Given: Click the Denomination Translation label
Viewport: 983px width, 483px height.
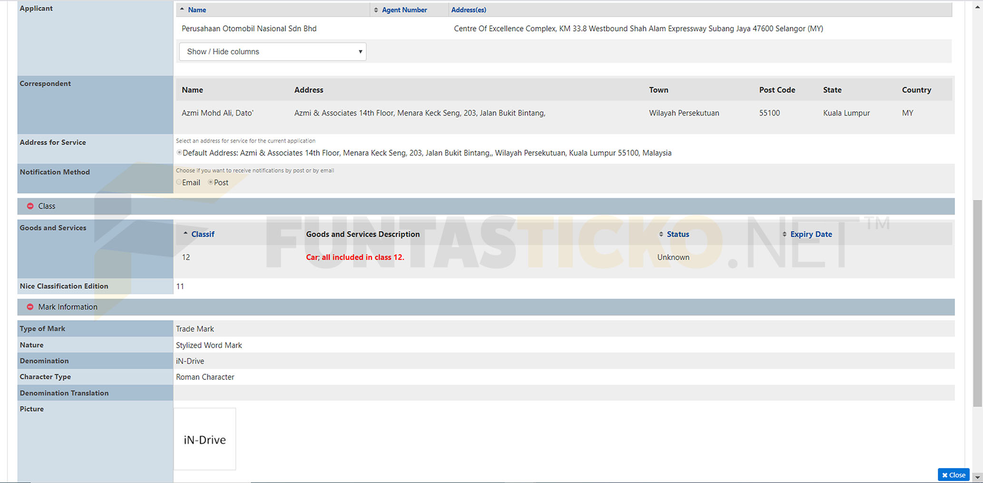Looking at the screenshot, I should tap(64, 393).
